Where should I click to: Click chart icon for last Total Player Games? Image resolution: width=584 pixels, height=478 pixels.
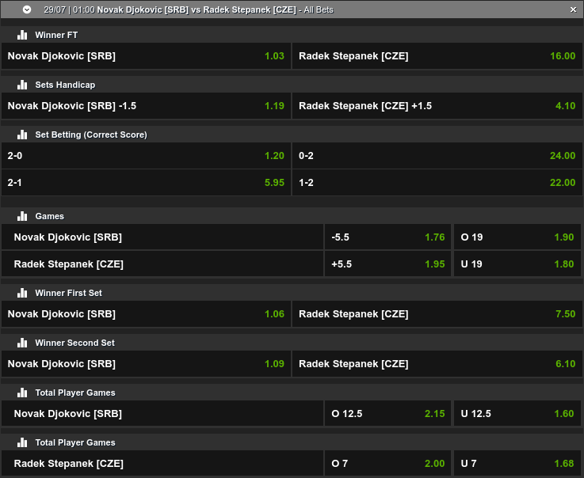click(x=22, y=442)
